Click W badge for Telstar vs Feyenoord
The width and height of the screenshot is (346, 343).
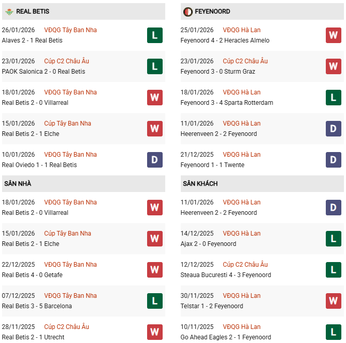tap(333, 301)
